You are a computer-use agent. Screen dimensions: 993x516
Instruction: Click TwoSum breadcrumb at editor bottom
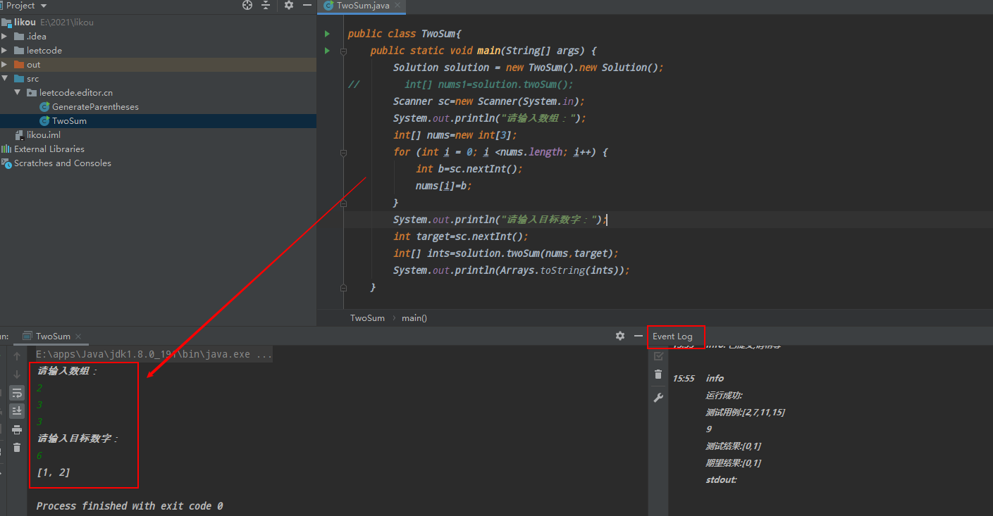coord(367,318)
